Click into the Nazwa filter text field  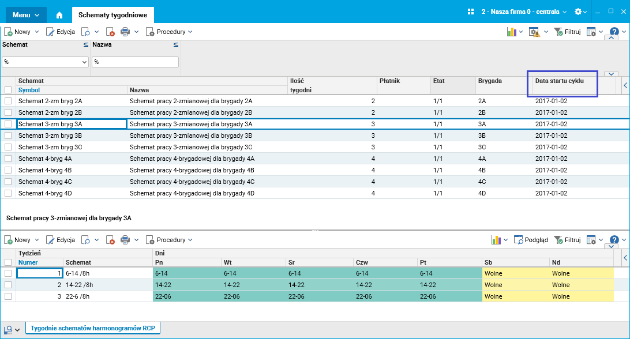click(136, 62)
